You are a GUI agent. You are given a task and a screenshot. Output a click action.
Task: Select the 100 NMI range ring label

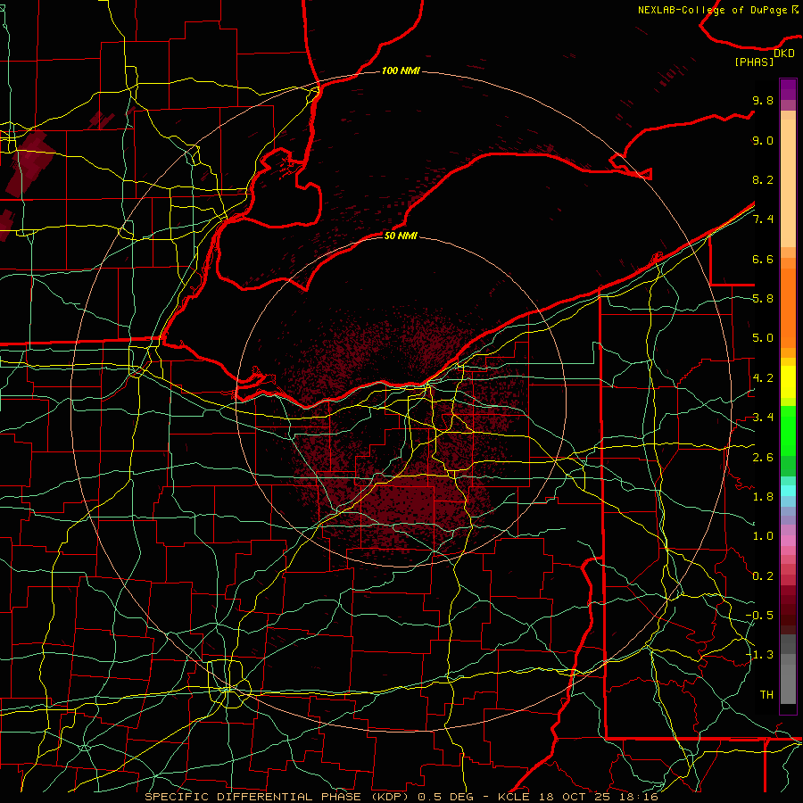401,70
